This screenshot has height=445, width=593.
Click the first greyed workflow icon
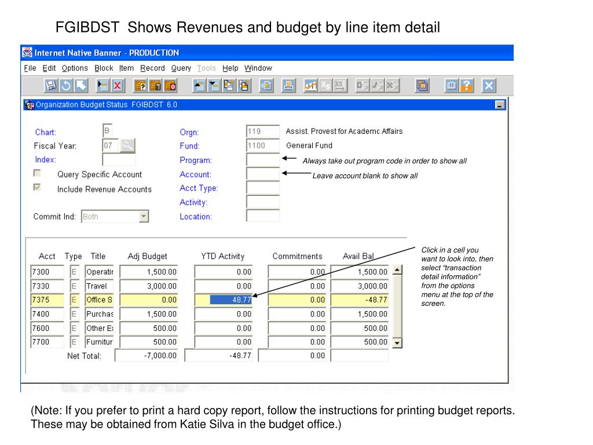(363, 86)
